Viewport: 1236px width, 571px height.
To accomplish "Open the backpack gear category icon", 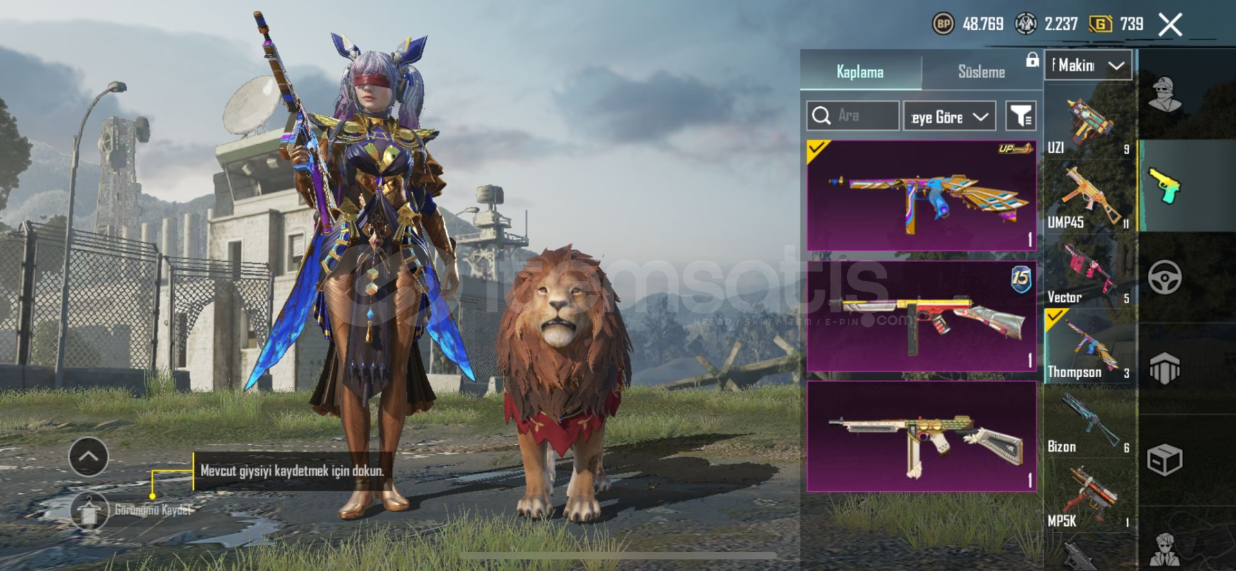I will point(1165,368).
